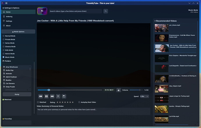Screen dimensions: 201x128
Task: Mute audio with the speaker icon
Action: tap(119, 90)
